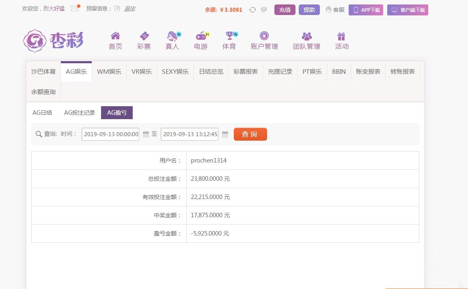Screen dimensions: 468x289
Task: Open the 体育 sports icon
Action: [229, 40]
